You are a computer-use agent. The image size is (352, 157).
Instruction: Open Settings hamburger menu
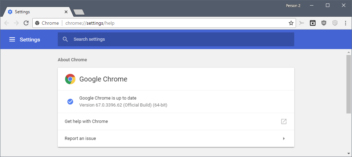tap(12, 40)
